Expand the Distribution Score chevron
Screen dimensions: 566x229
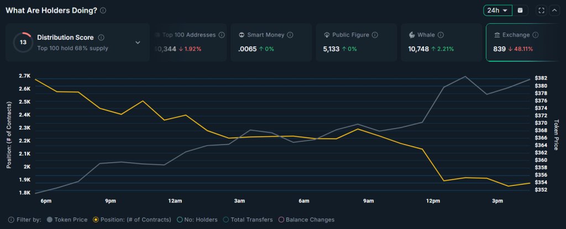138,42
